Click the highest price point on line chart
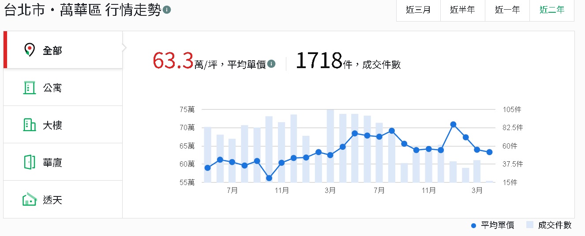This screenshot has height=236, width=585. (x=453, y=124)
